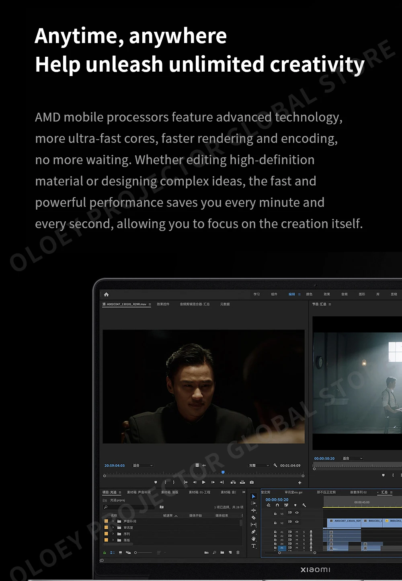Open the 嵌套序列 02 timeline tab
The height and width of the screenshot is (581, 402).
pos(358,493)
